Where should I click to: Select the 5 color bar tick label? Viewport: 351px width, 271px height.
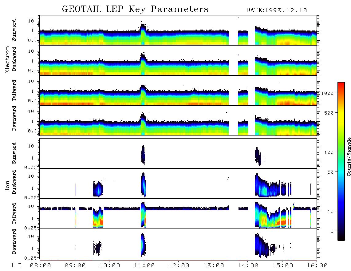[332, 231]
